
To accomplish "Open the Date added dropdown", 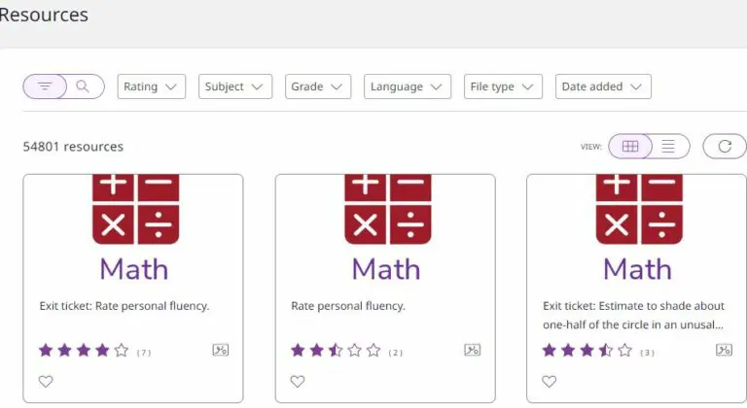I will coord(602,86).
